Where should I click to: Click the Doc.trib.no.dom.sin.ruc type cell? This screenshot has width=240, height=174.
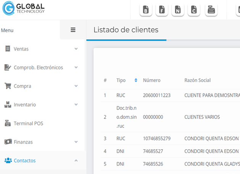point(126,117)
